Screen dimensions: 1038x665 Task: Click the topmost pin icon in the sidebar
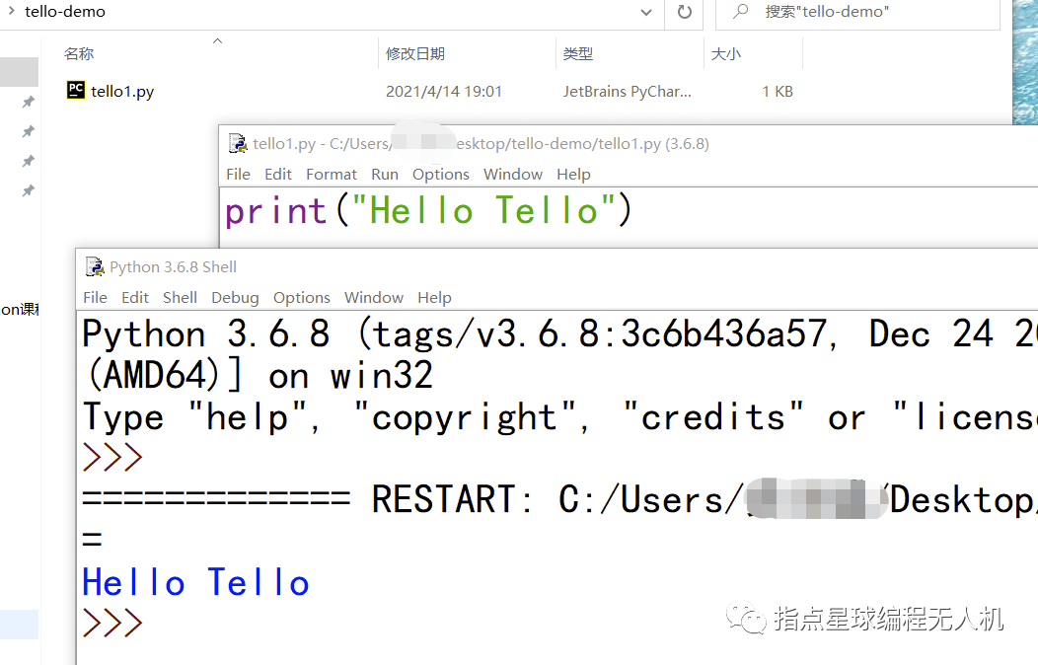[x=28, y=102]
